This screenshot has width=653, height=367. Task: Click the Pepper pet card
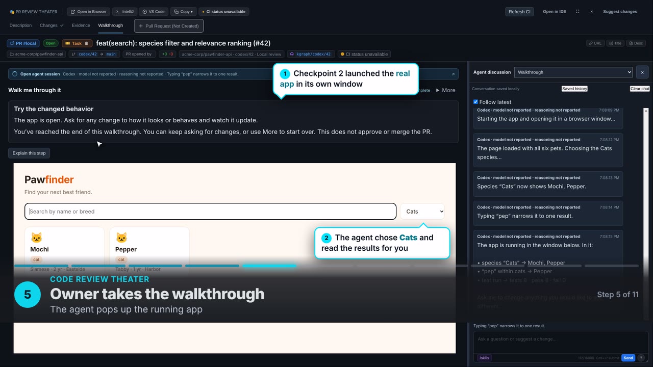click(x=149, y=251)
